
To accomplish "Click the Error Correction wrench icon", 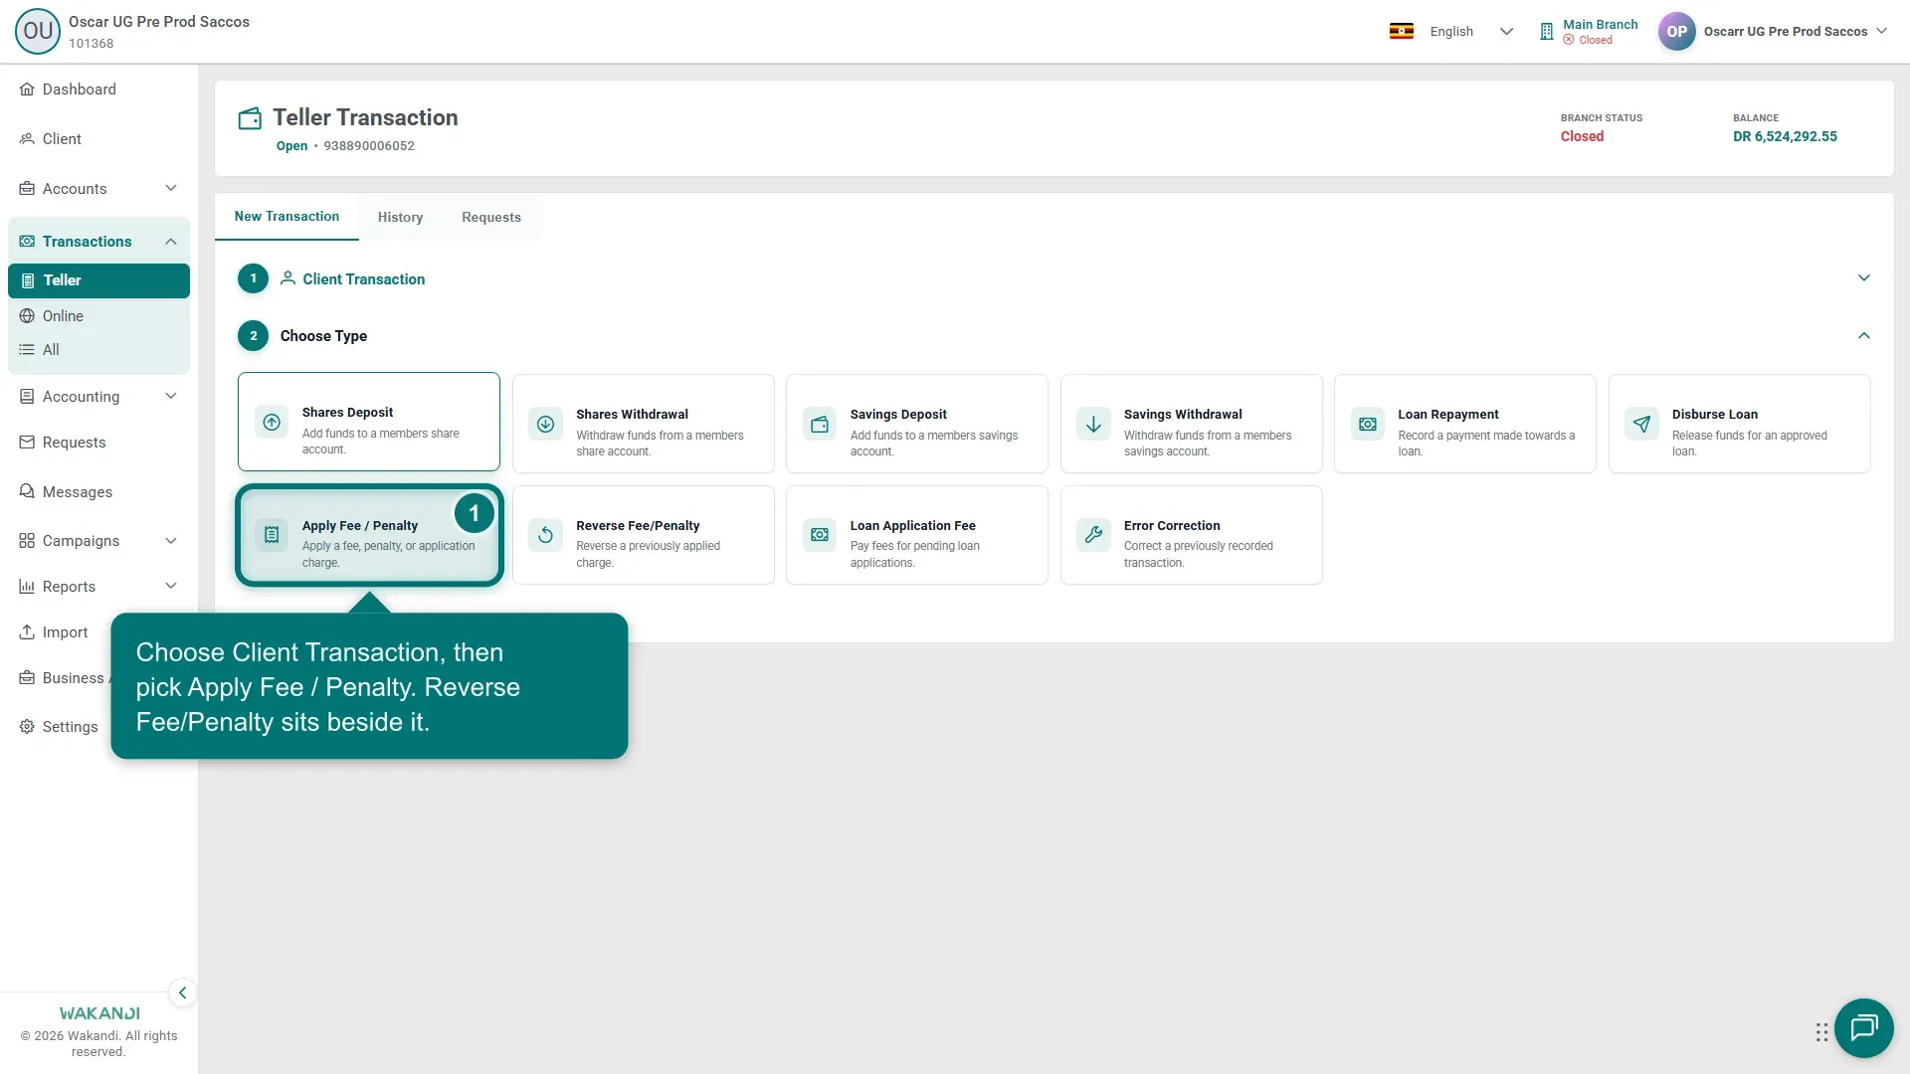I will (x=1093, y=535).
